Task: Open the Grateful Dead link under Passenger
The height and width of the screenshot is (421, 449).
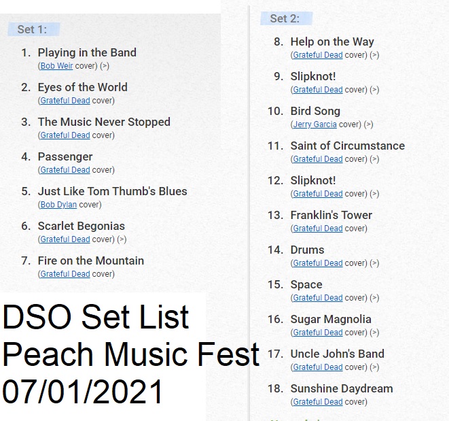Action: pyautogui.click(x=65, y=170)
